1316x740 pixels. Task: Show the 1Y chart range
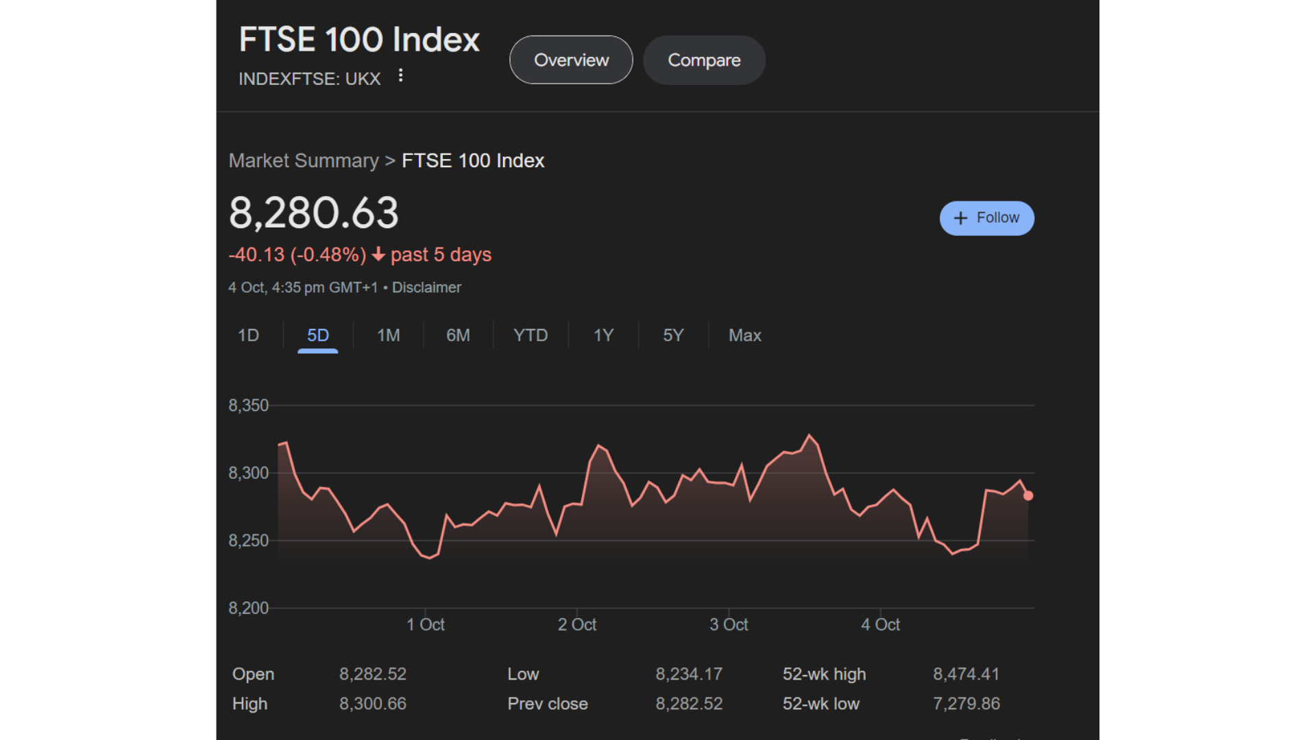tap(603, 335)
